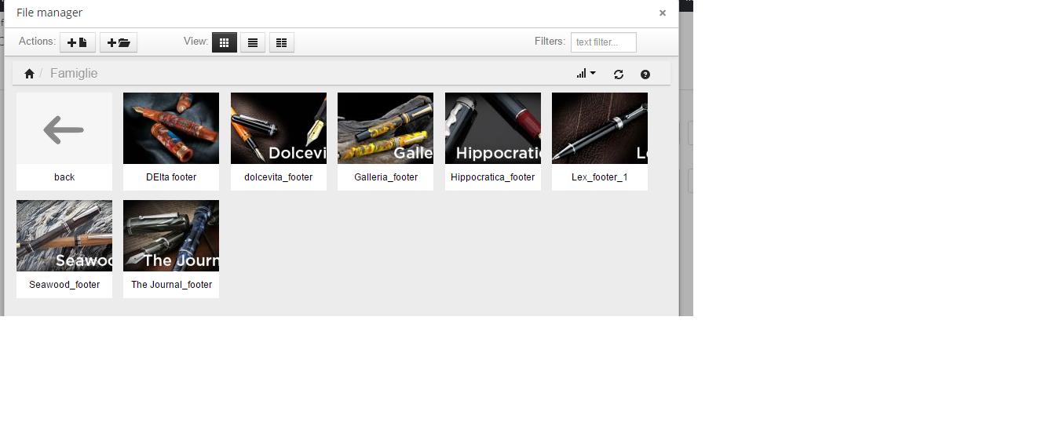
Task: Refresh the file list
Action: point(619,75)
